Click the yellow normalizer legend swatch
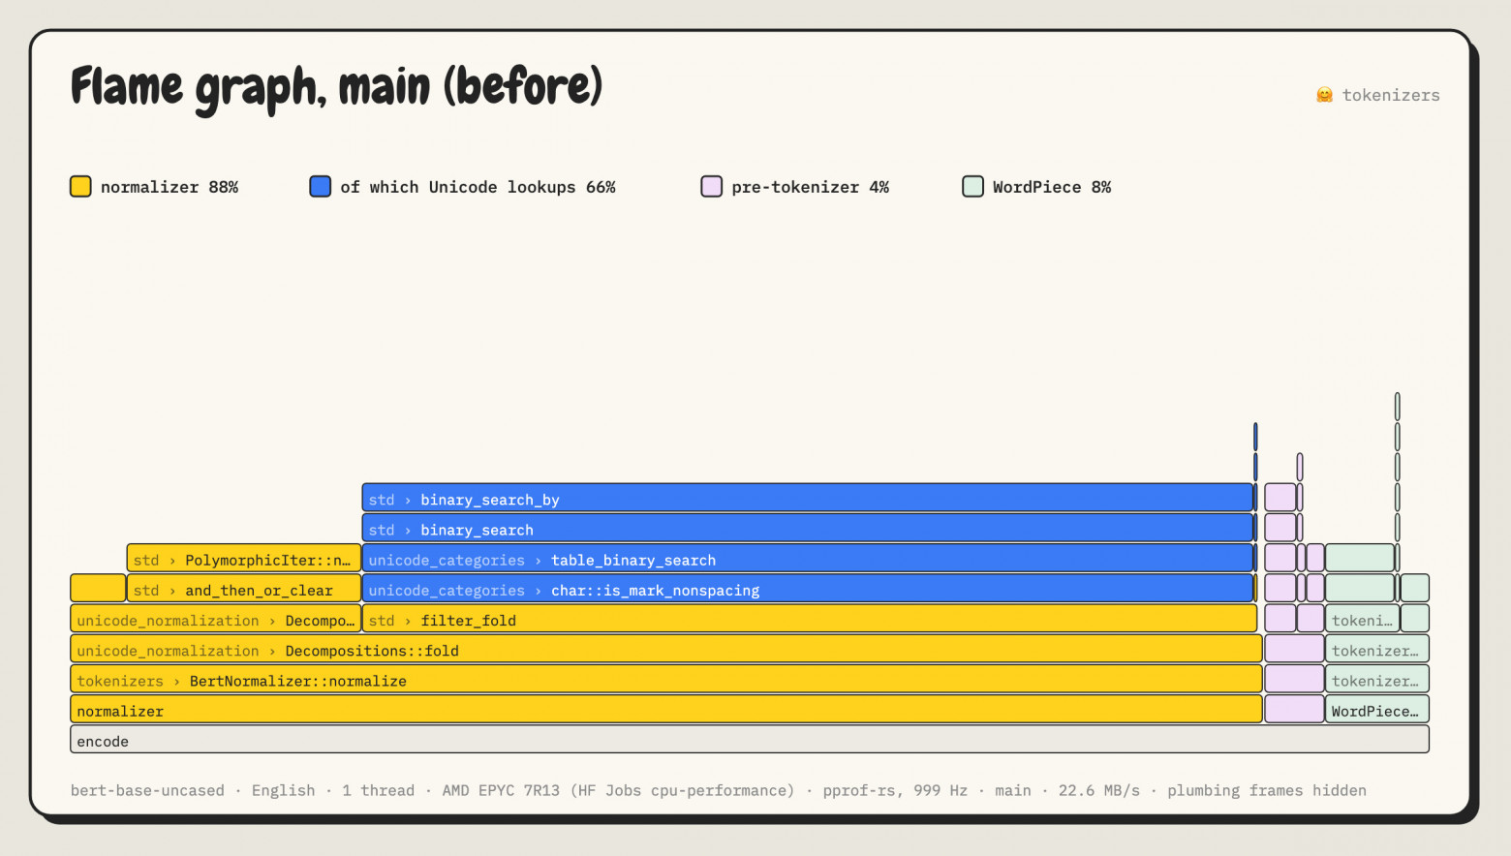The height and width of the screenshot is (856, 1511). pyautogui.click(x=80, y=186)
